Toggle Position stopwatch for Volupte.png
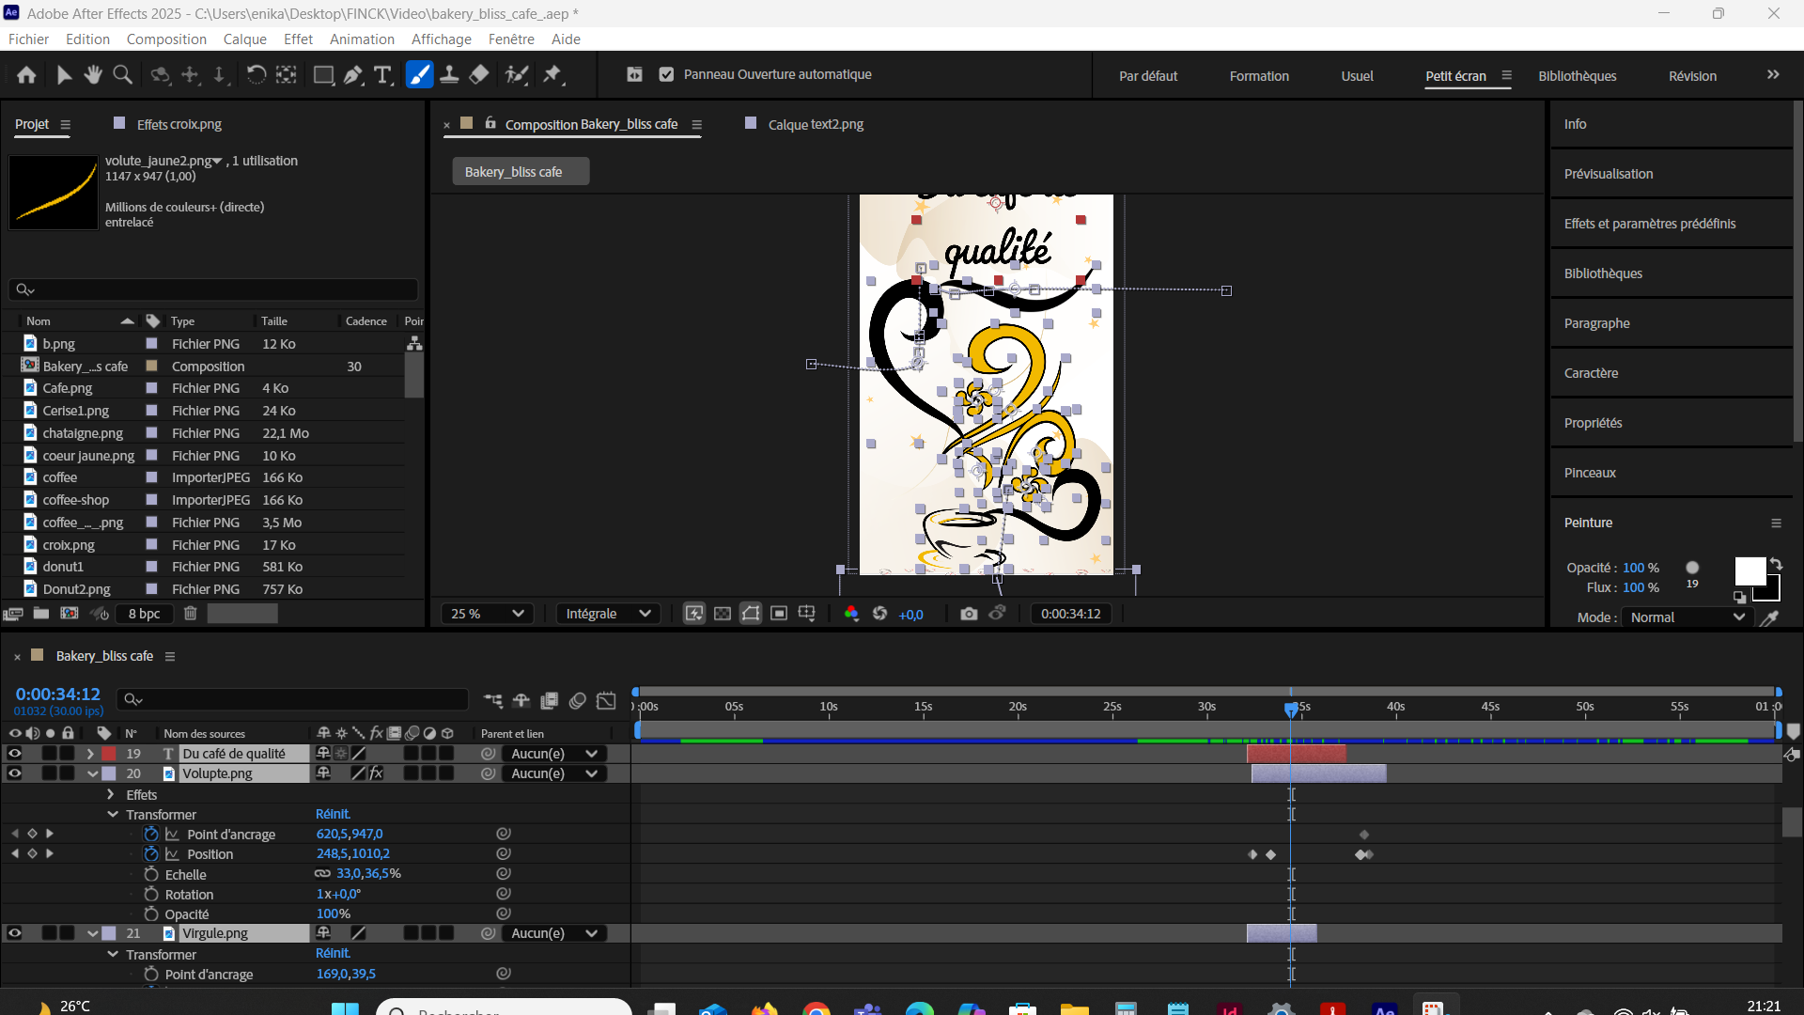The height and width of the screenshot is (1015, 1804). pyautogui.click(x=151, y=854)
